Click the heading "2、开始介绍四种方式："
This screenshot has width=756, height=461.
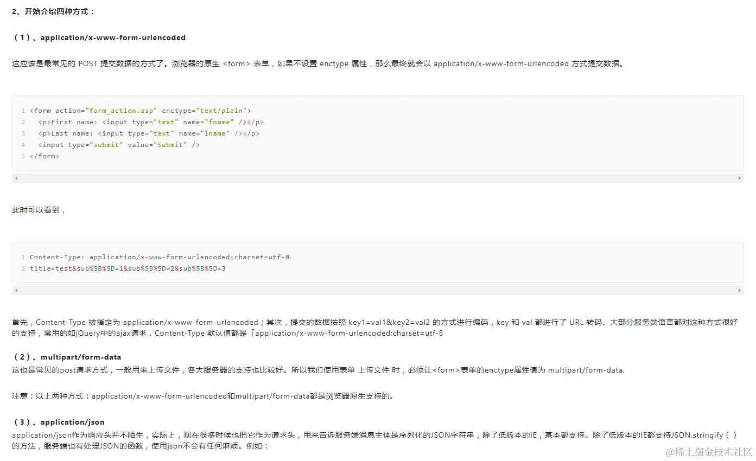pos(53,11)
